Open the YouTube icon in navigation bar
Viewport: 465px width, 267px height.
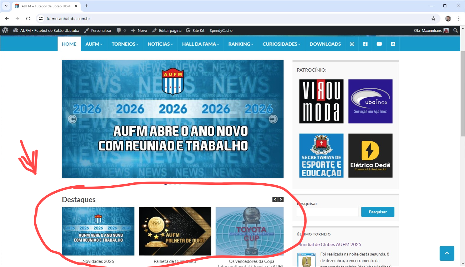click(x=379, y=44)
